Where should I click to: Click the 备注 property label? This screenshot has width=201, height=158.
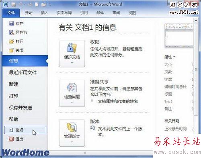[168, 109]
